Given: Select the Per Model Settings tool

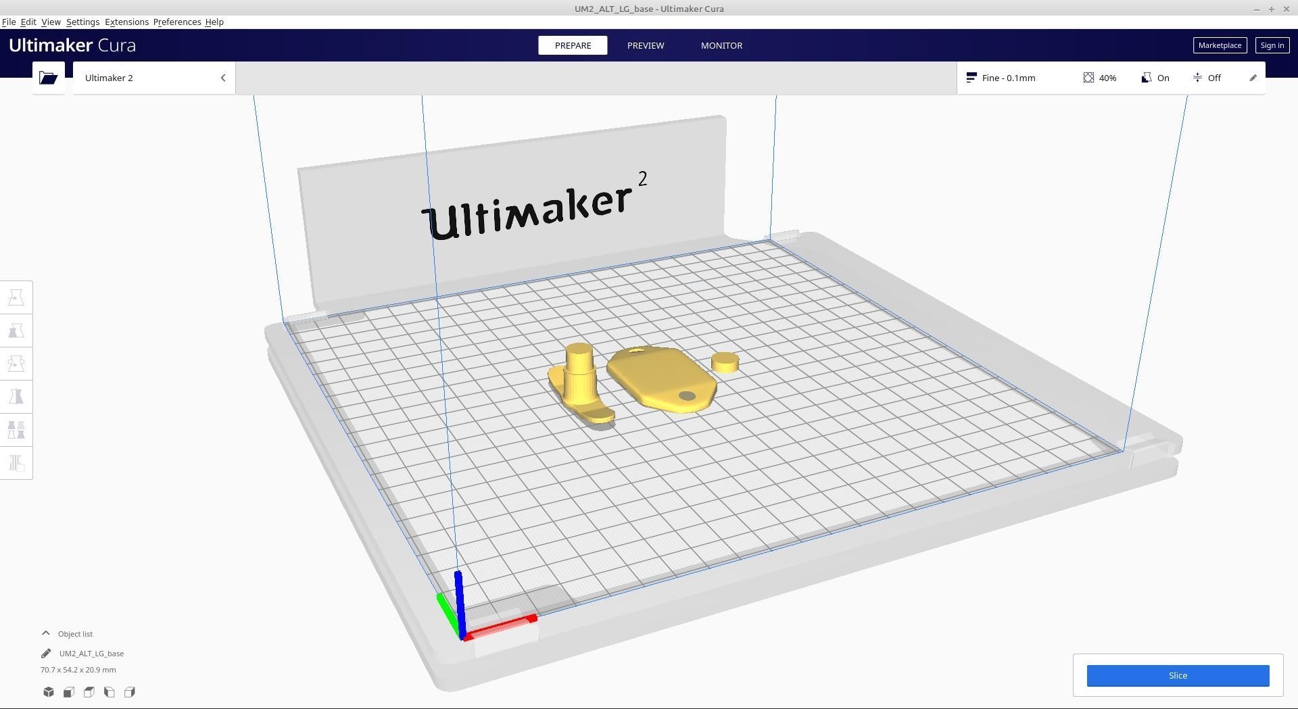Looking at the screenshot, I should [x=16, y=430].
